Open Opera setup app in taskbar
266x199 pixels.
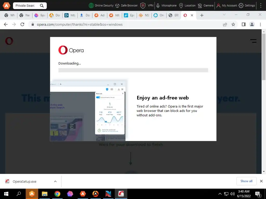(121, 194)
